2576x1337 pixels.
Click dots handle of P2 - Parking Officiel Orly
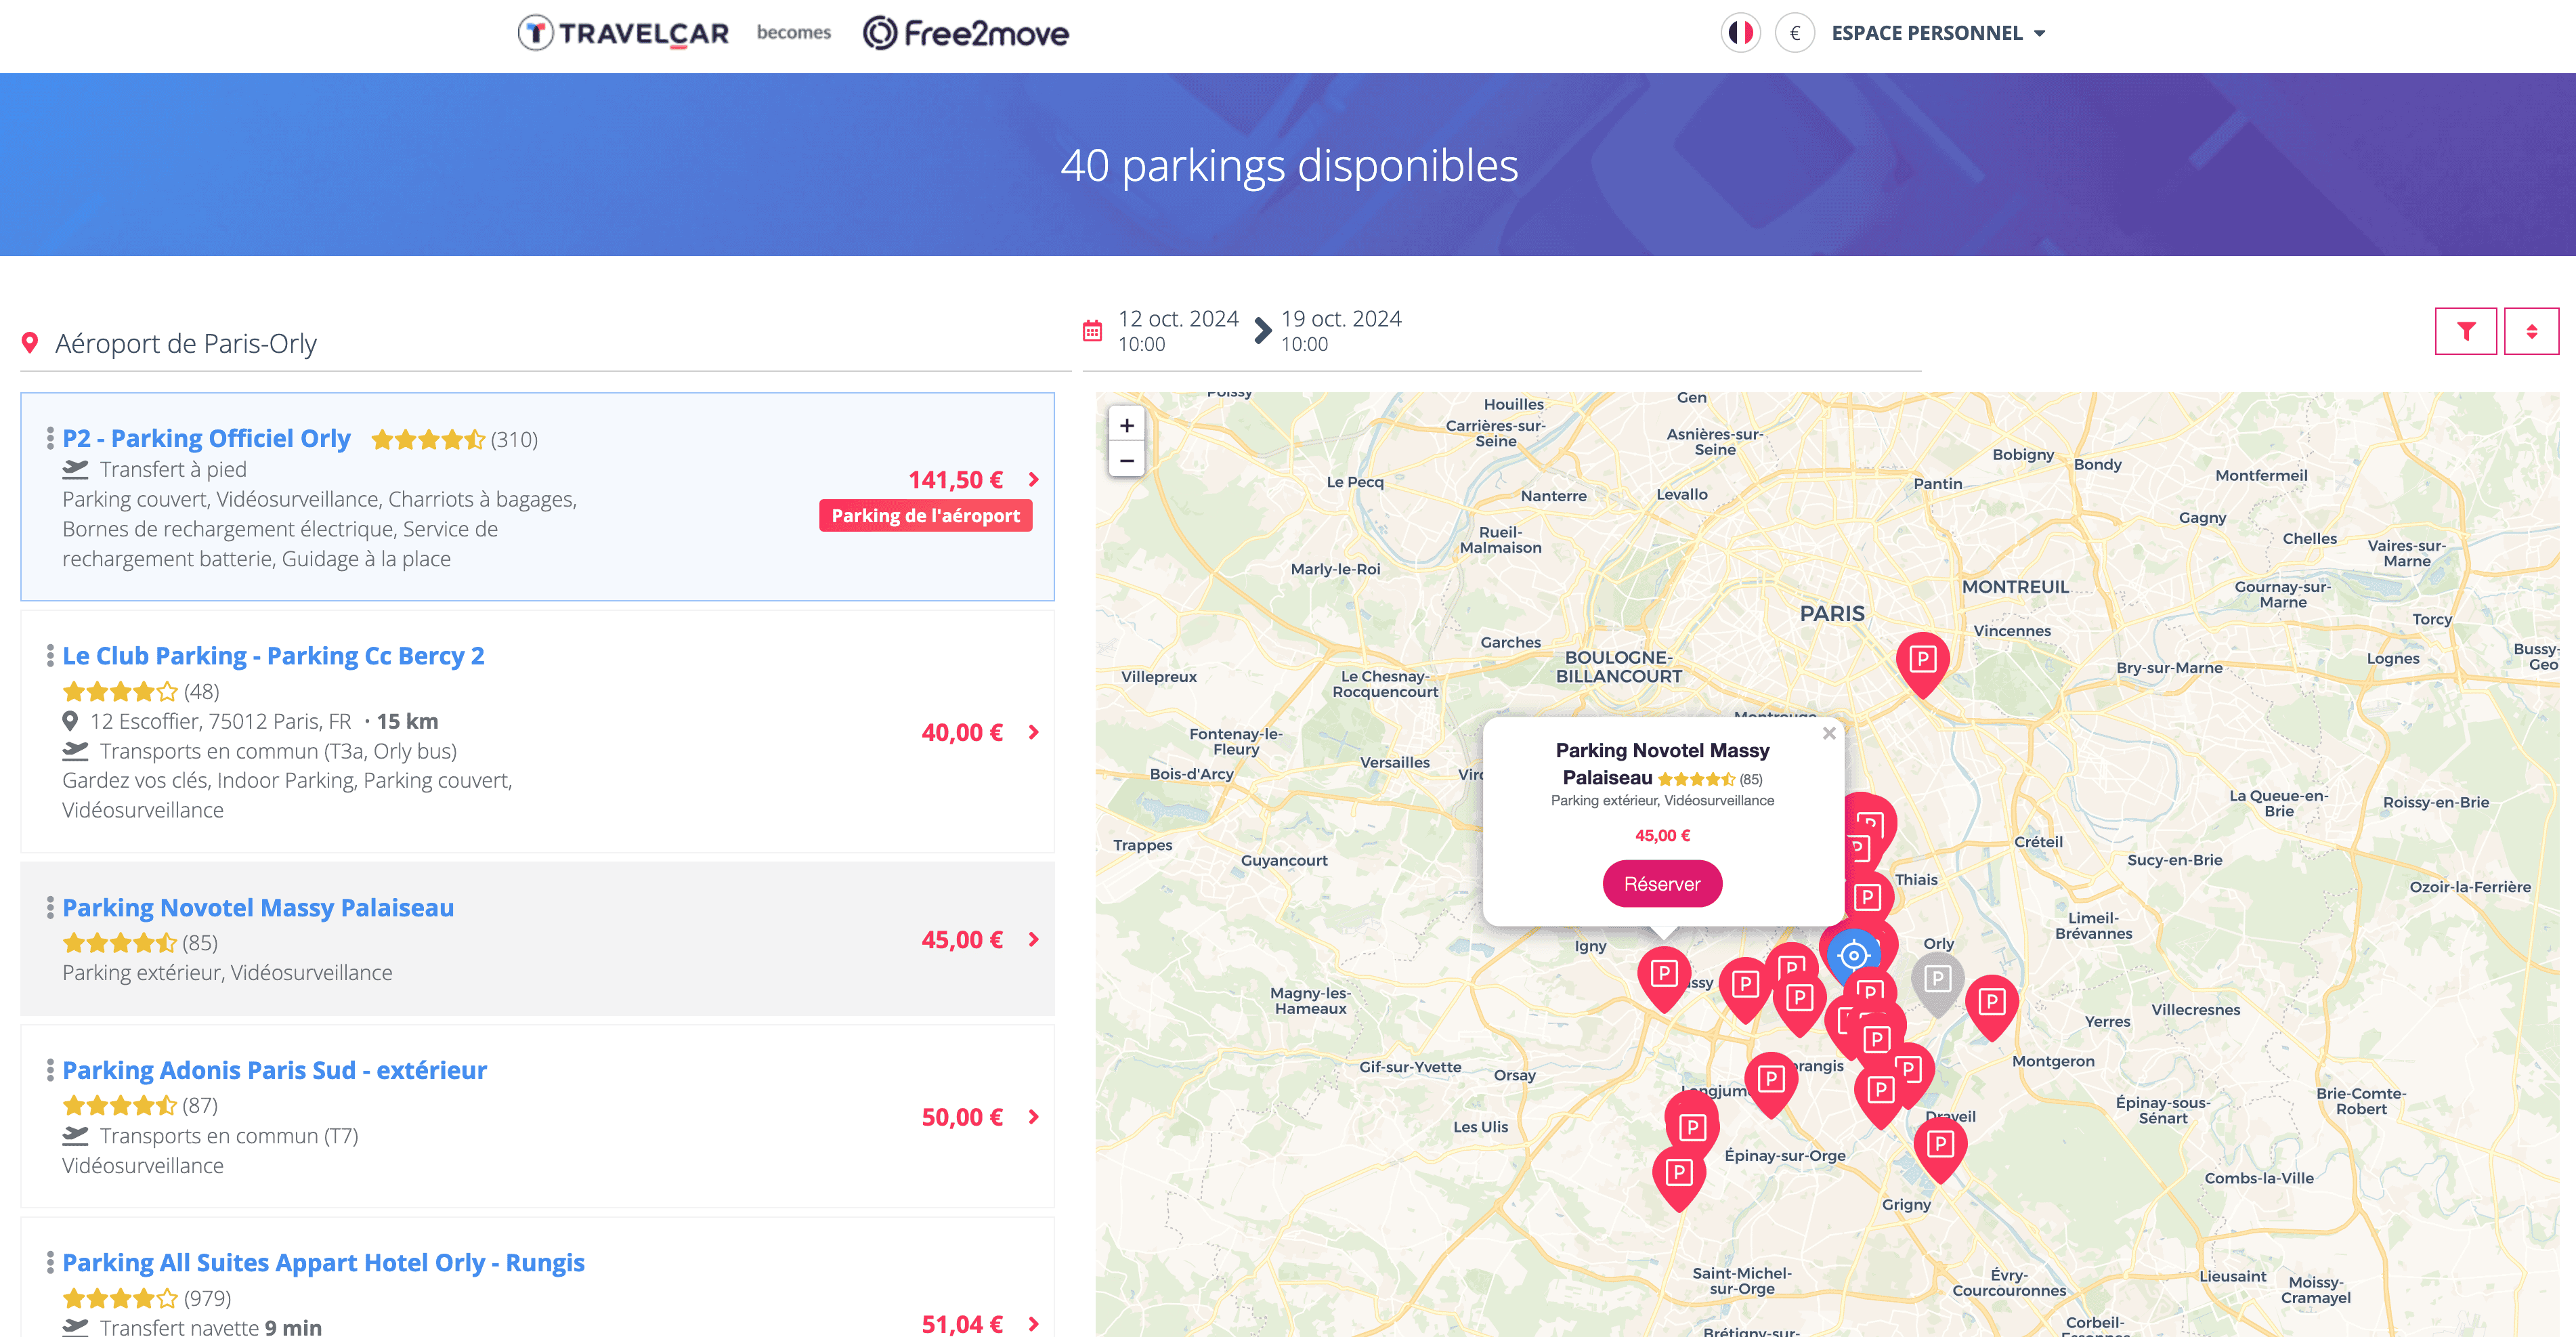point(49,438)
